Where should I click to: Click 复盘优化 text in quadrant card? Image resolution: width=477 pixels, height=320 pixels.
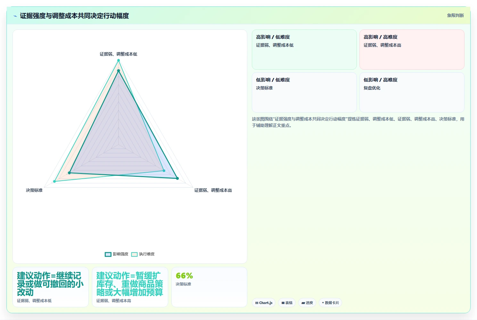pyautogui.click(x=372, y=88)
